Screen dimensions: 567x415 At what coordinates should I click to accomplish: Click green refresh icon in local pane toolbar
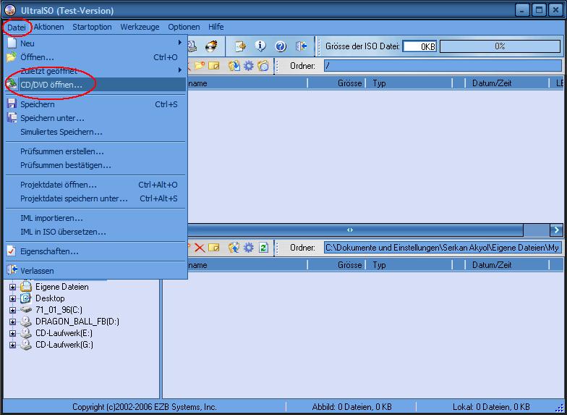point(263,248)
